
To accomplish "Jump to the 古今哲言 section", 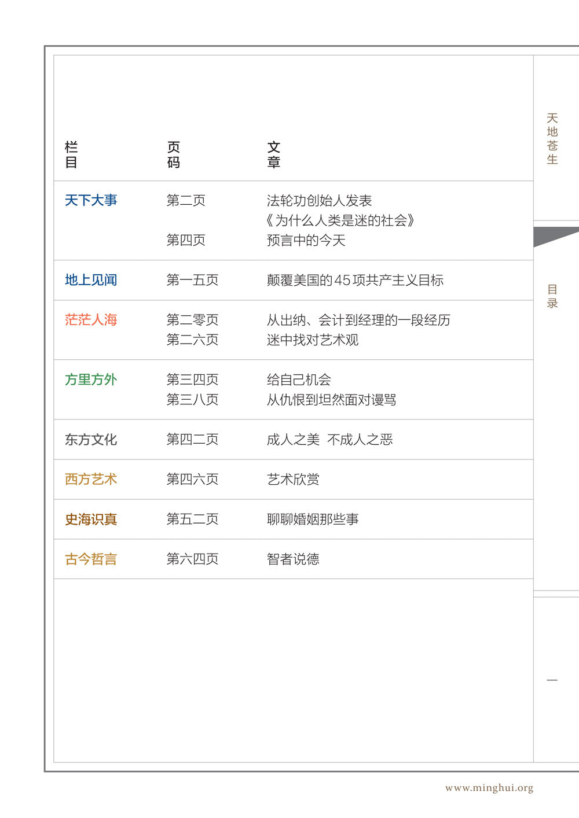I will [x=91, y=559].
